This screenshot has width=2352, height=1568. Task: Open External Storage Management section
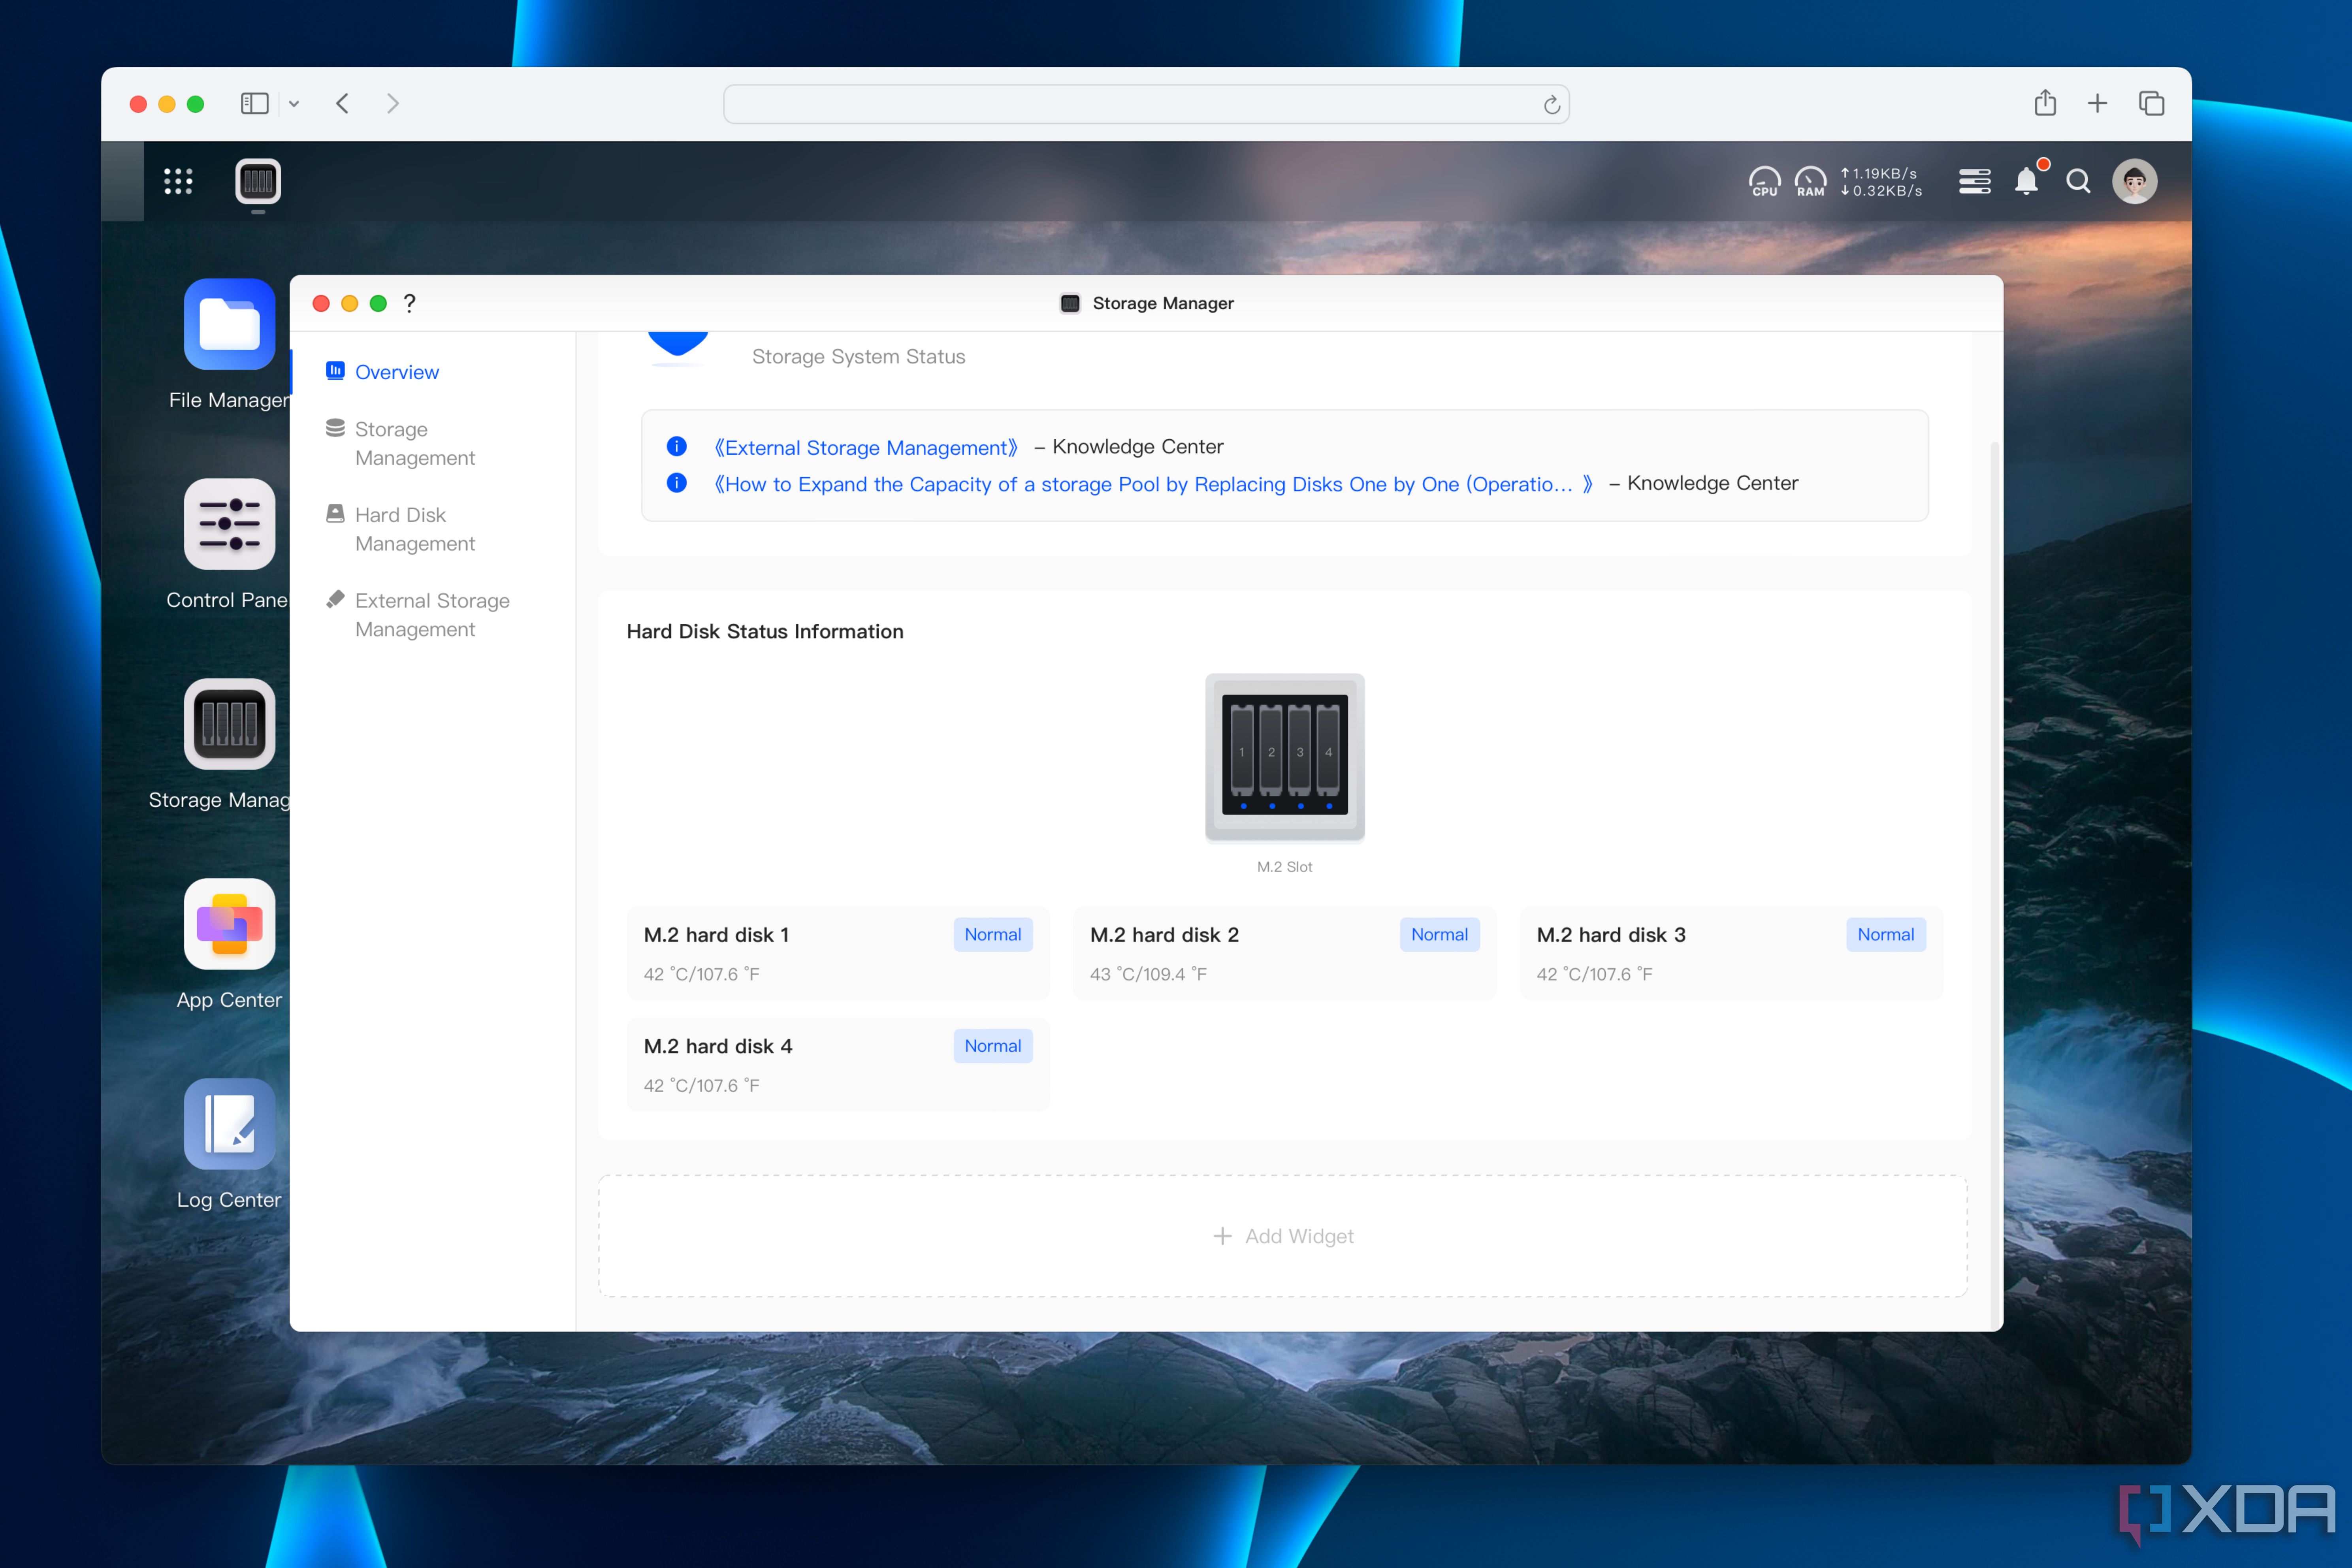coord(431,614)
